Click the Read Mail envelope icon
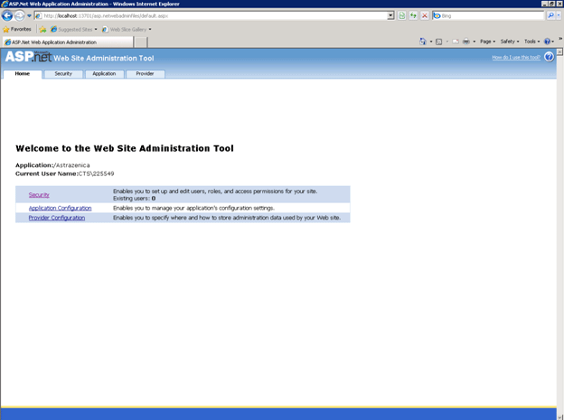This screenshot has height=420, width=564. pos(456,42)
